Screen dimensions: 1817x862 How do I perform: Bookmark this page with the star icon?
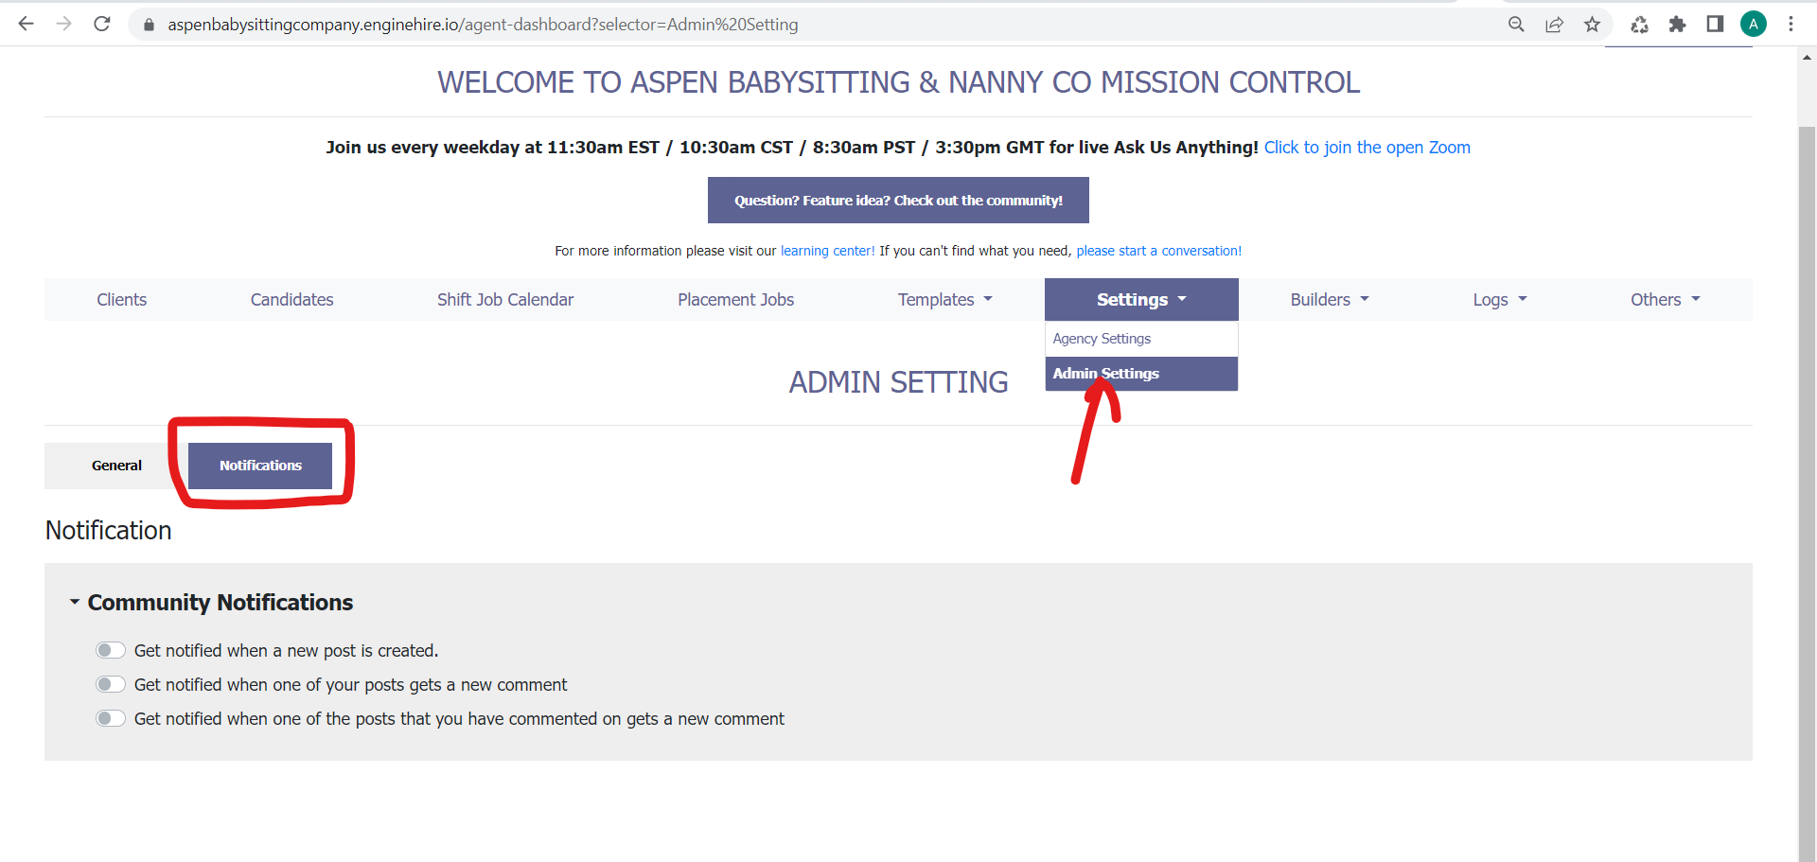[1592, 25]
